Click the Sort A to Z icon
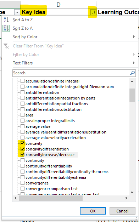The width and height of the screenshot is (139, 222). point(6,20)
